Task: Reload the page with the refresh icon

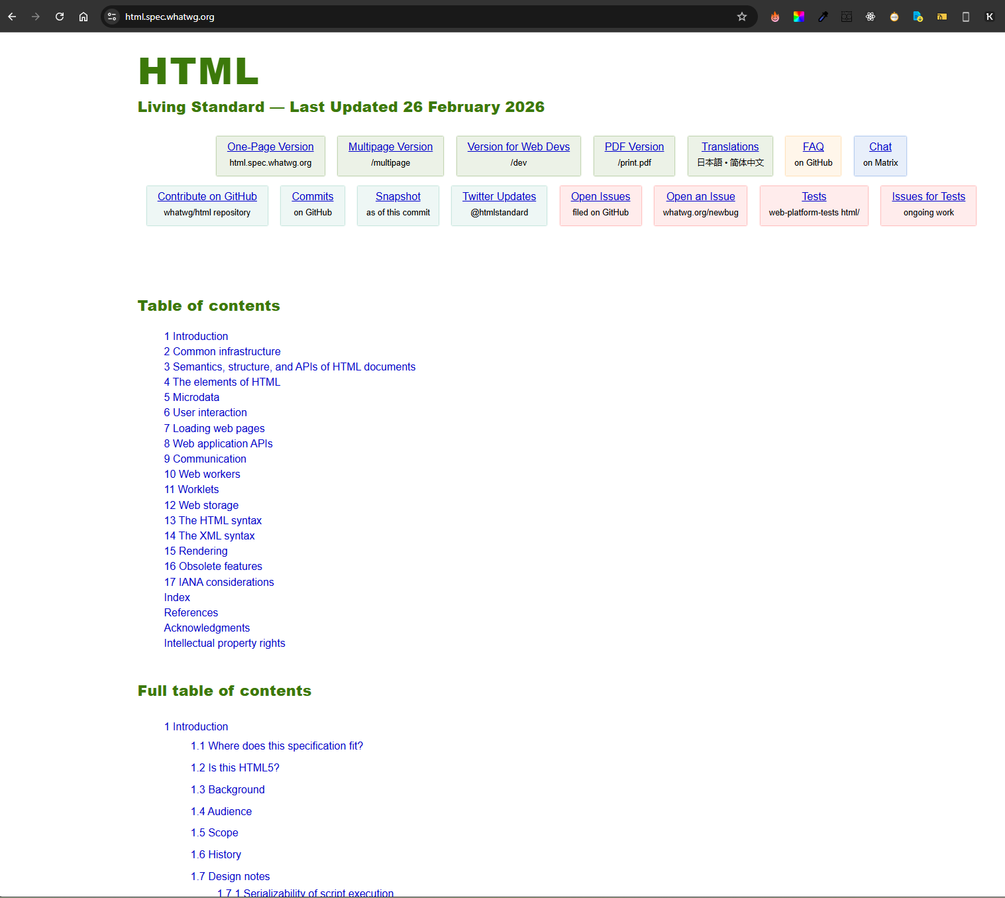Action: [x=60, y=17]
